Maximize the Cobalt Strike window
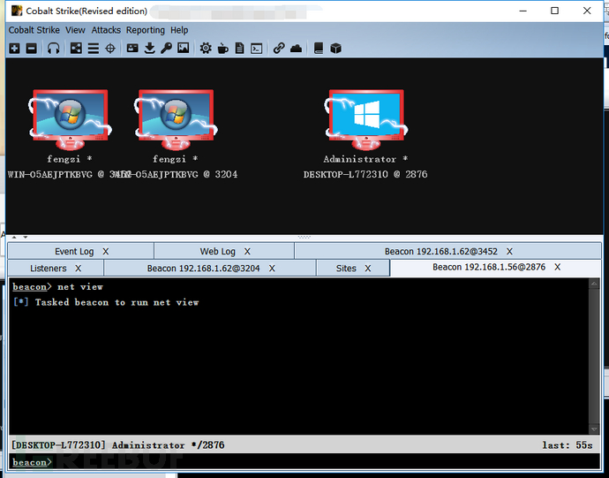609x478 pixels. (554, 11)
